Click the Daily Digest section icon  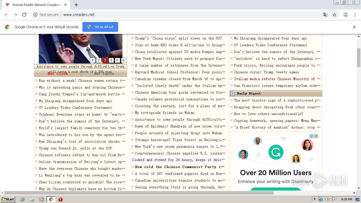coord(232,93)
